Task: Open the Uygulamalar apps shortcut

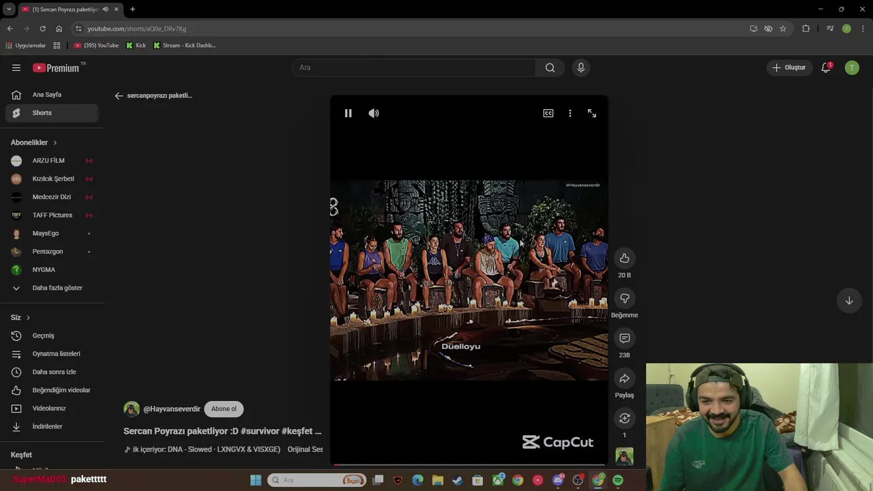Action: pos(26,46)
